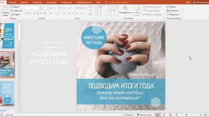Justify the text alignment
The image size is (209, 117).
(76, 13)
